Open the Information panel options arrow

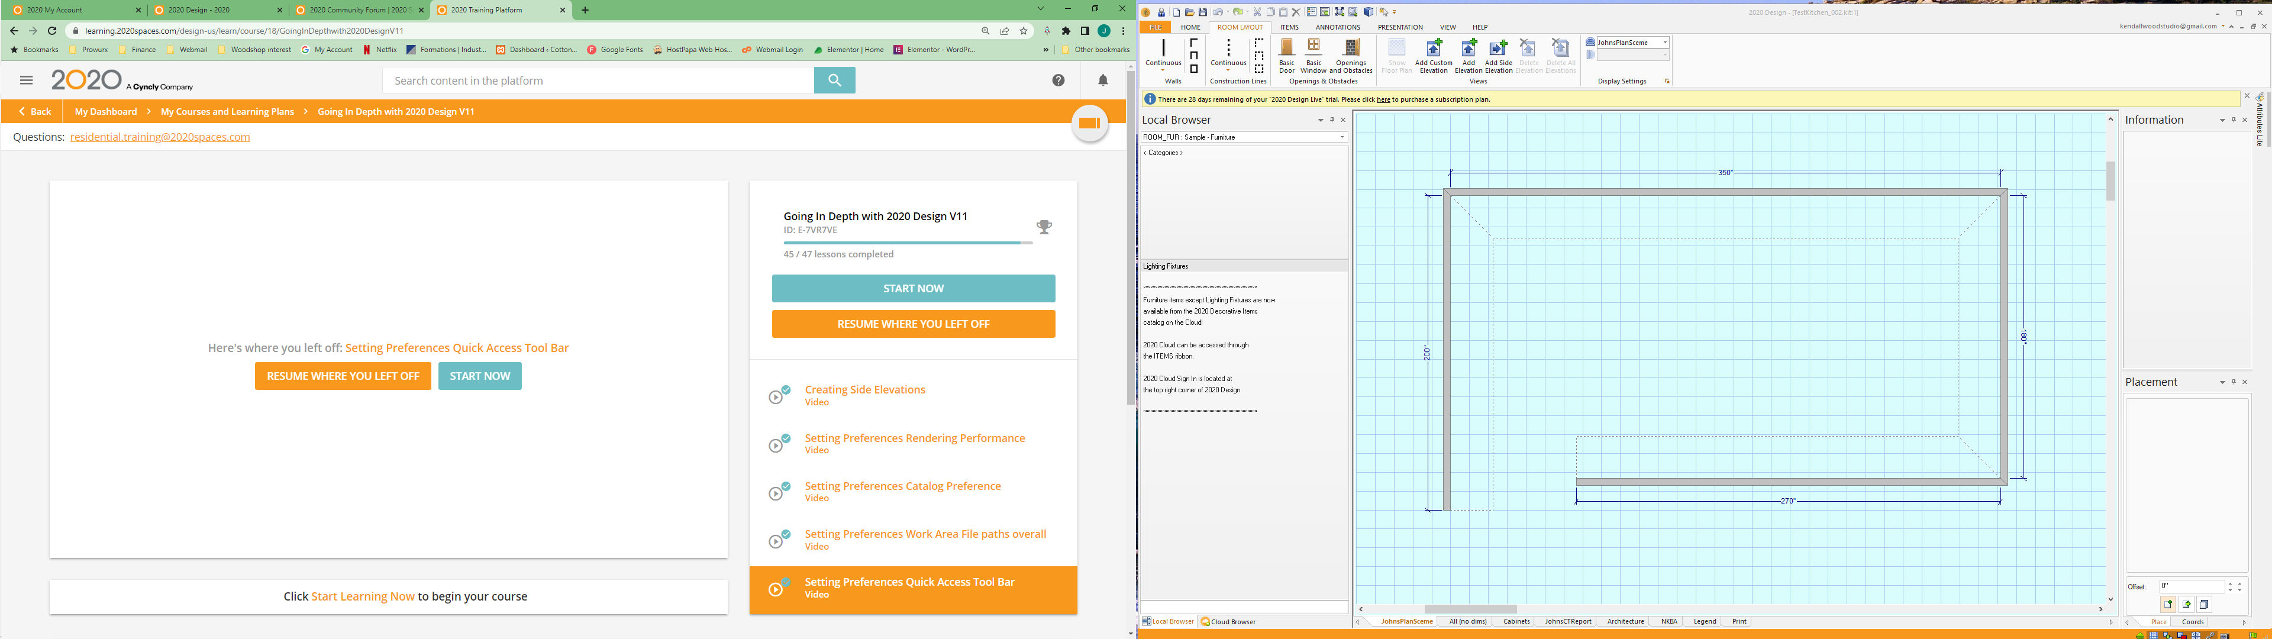point(2222,120)
